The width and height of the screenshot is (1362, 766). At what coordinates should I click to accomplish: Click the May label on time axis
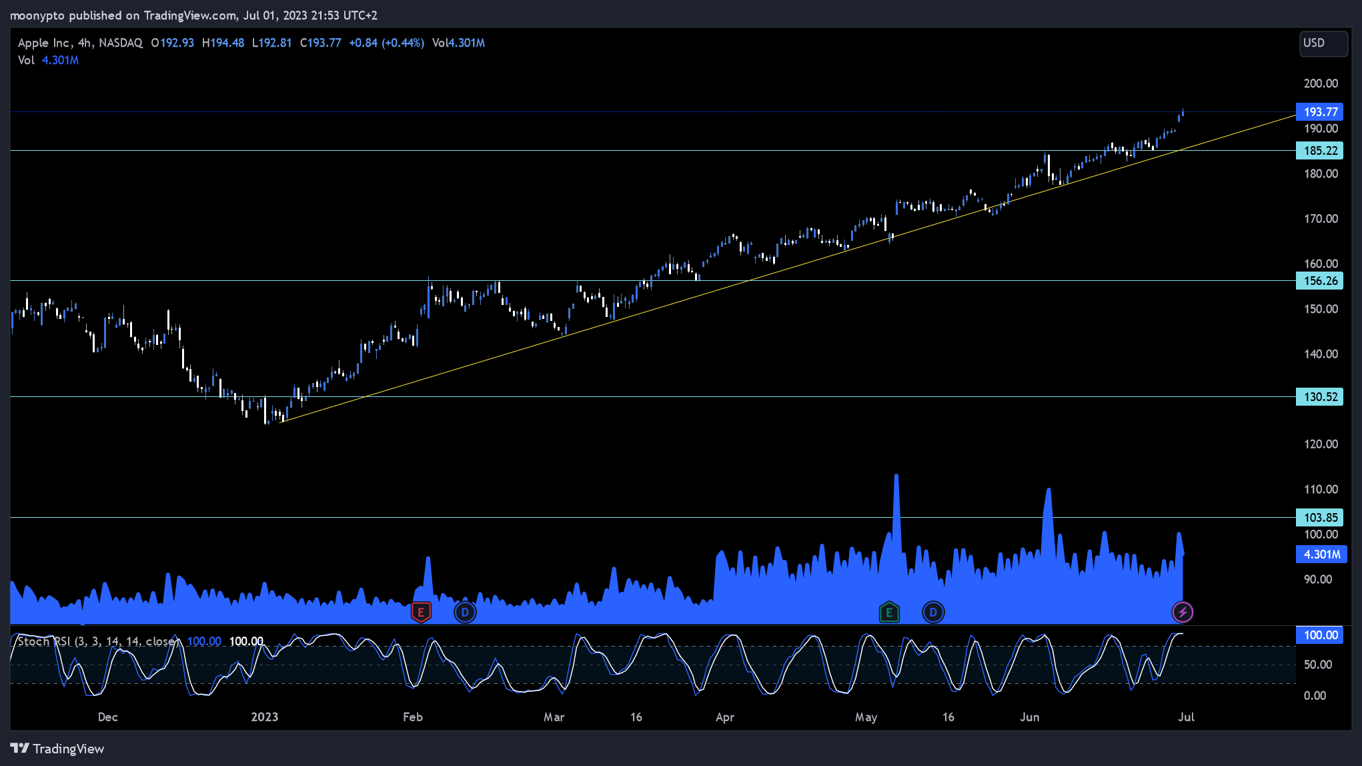pyautogui.click(x=866, y=717)
